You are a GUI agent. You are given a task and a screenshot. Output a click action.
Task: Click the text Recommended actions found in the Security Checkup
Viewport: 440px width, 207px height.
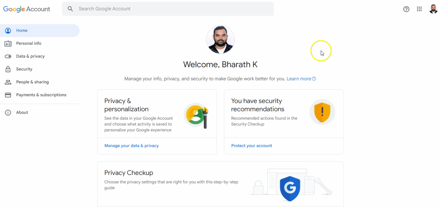(264, 121)
